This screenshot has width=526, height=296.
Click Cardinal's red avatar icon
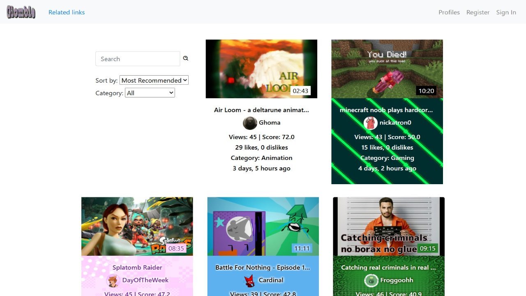(249, 280)
